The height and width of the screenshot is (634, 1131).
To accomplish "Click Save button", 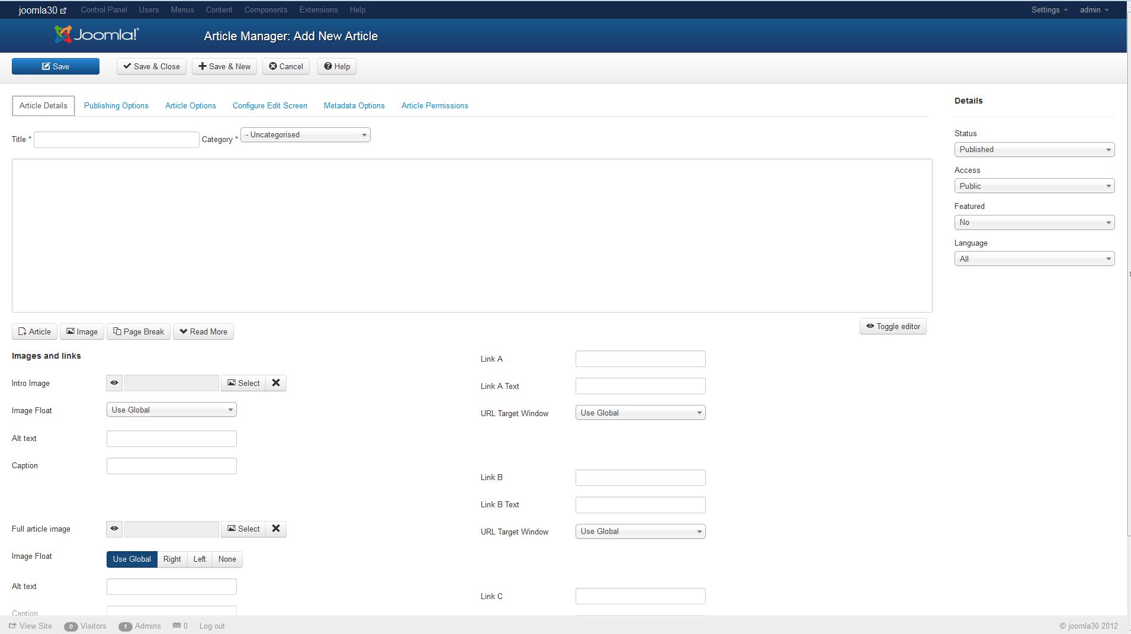I will [x=56, y=66].
